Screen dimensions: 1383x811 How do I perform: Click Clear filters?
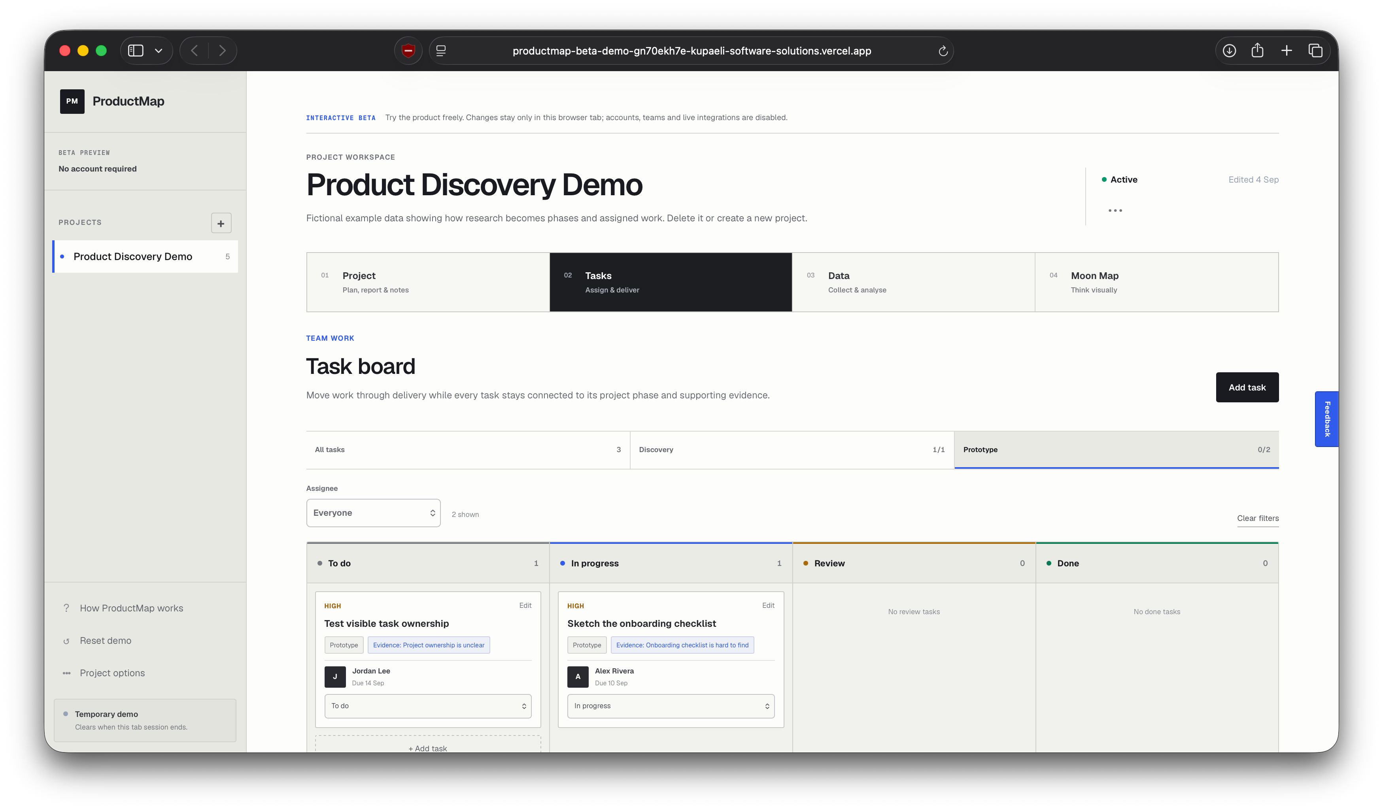(x=1258, y=519)
